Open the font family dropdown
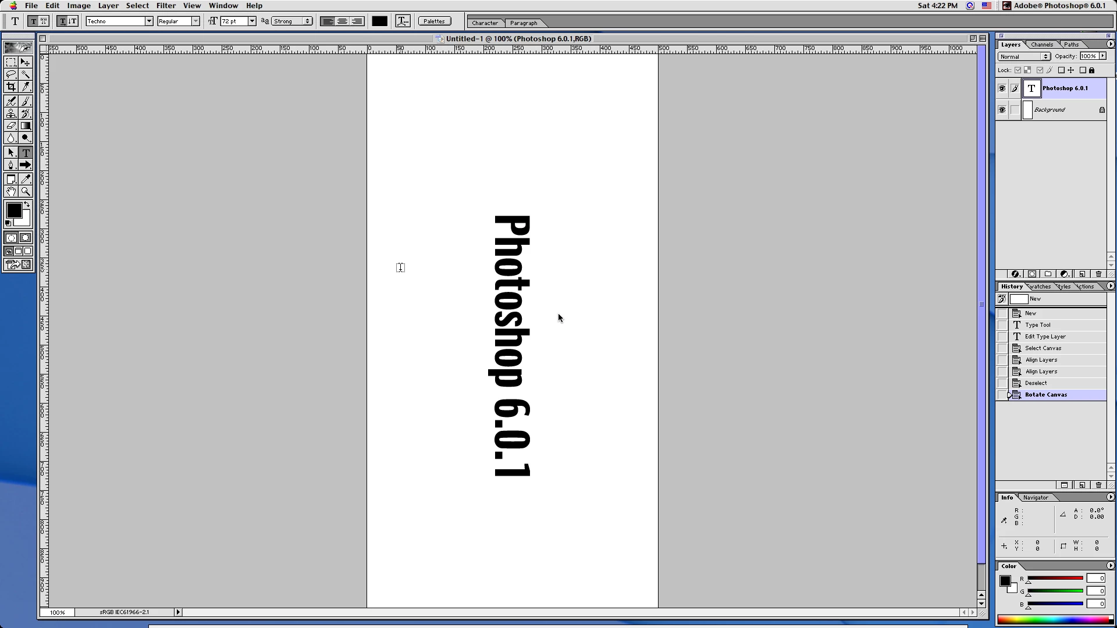Viewport: 1117px width, 628px height. (149, 21)
